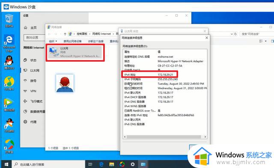This screenshot has height=168, width=274.
Task: Open the Windows Start menu
Action: [x=6, y=164]
